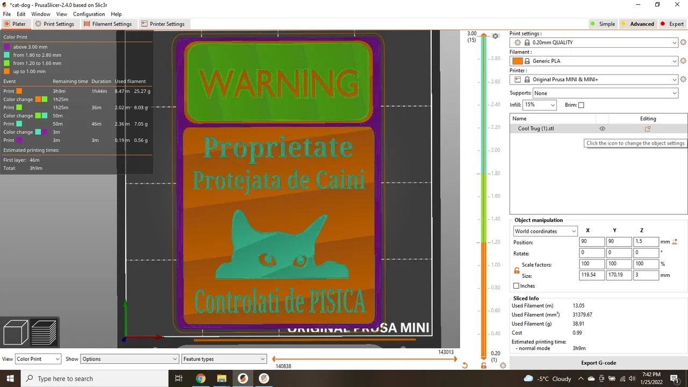This screenshot has height=387, width=688.
Task: Open the preferences gear at bottom right
Action: (503, 365)
